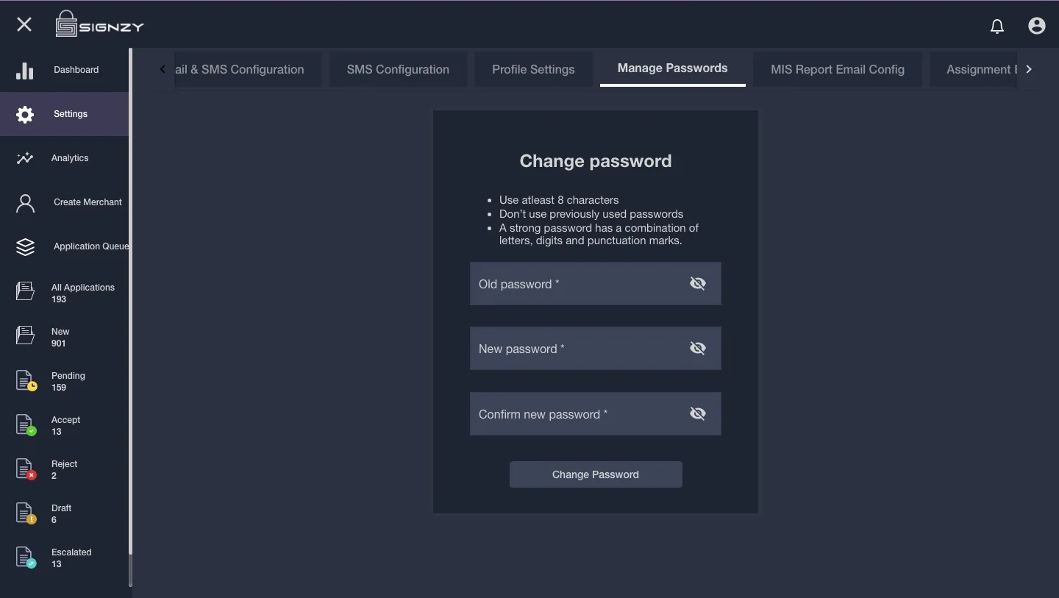Click the All Applications count '193'
This screenshot has width=1059, height=598.
(59, 299)
